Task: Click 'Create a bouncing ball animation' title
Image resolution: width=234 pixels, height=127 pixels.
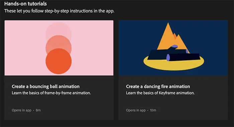Action: (46, 87)
